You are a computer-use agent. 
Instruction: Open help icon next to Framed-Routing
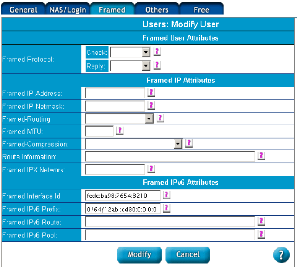pos(160,118)
